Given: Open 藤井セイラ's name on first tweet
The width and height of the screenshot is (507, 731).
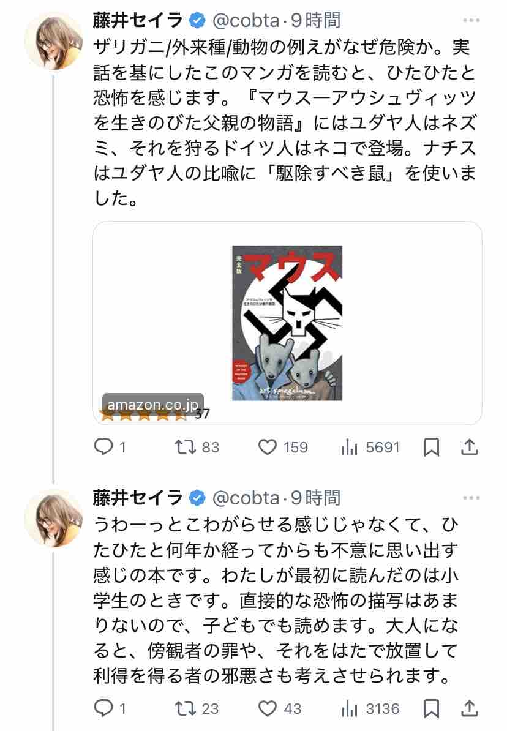Looking at the screenshot, I should (x=138, y=21).
